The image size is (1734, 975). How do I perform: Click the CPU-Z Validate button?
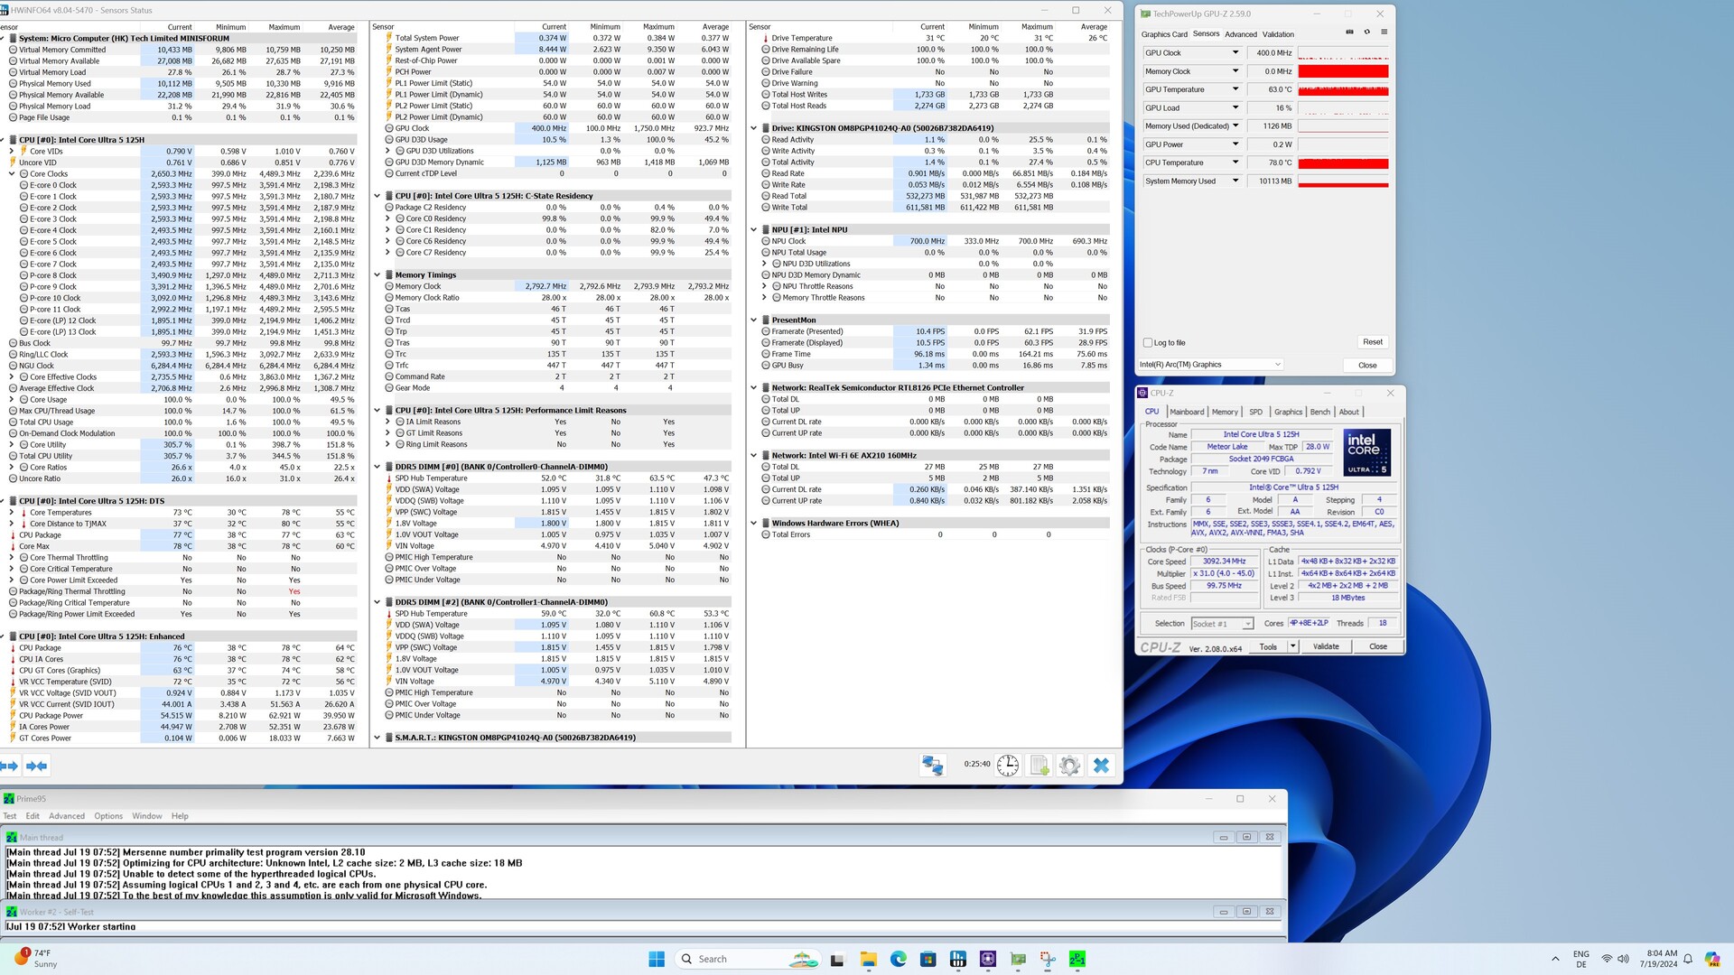coord(1325,646)
